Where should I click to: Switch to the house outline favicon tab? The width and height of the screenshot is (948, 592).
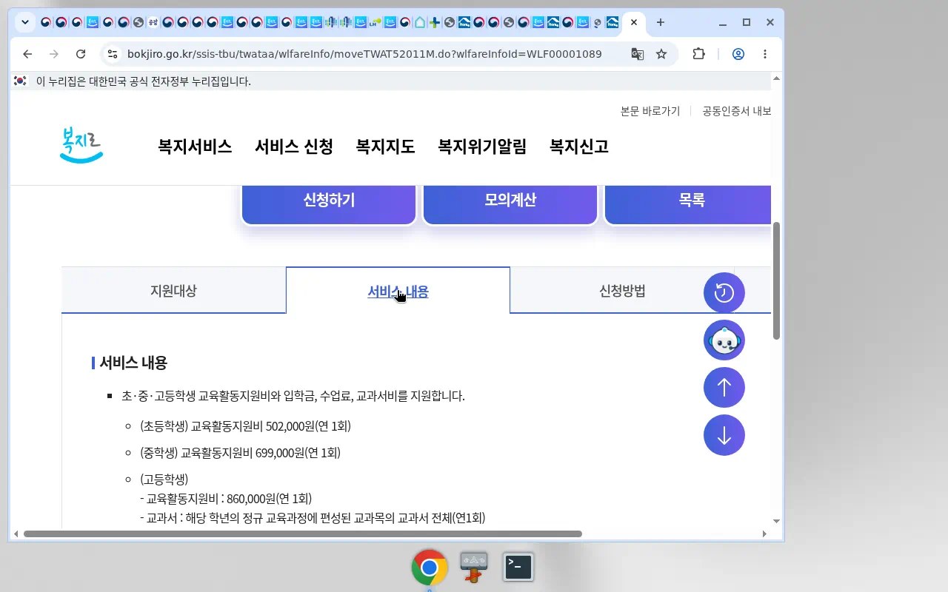click(x=420, y=22)
